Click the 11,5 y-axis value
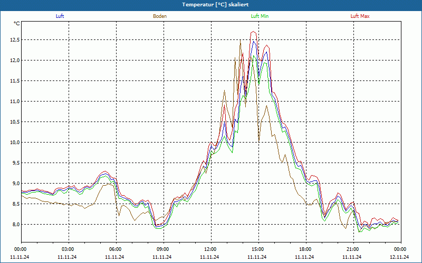Screen dimensions: 422x263 [15, 81]
